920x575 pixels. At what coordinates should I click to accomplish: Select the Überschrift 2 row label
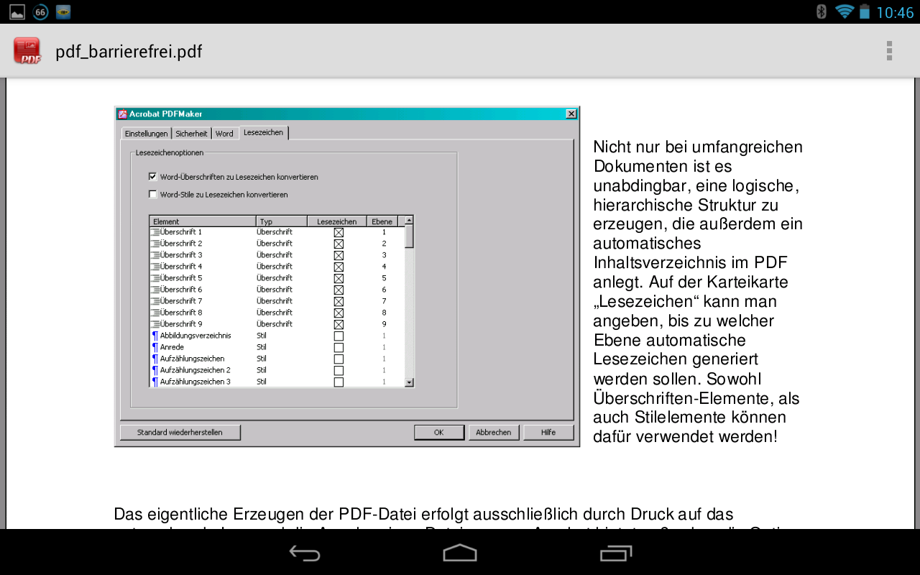(181, 244)
